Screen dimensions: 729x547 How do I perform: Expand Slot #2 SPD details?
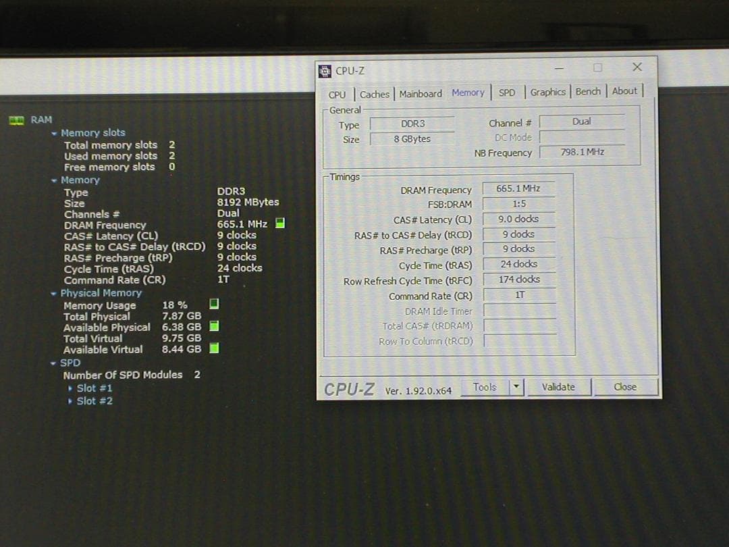point(70,401)
